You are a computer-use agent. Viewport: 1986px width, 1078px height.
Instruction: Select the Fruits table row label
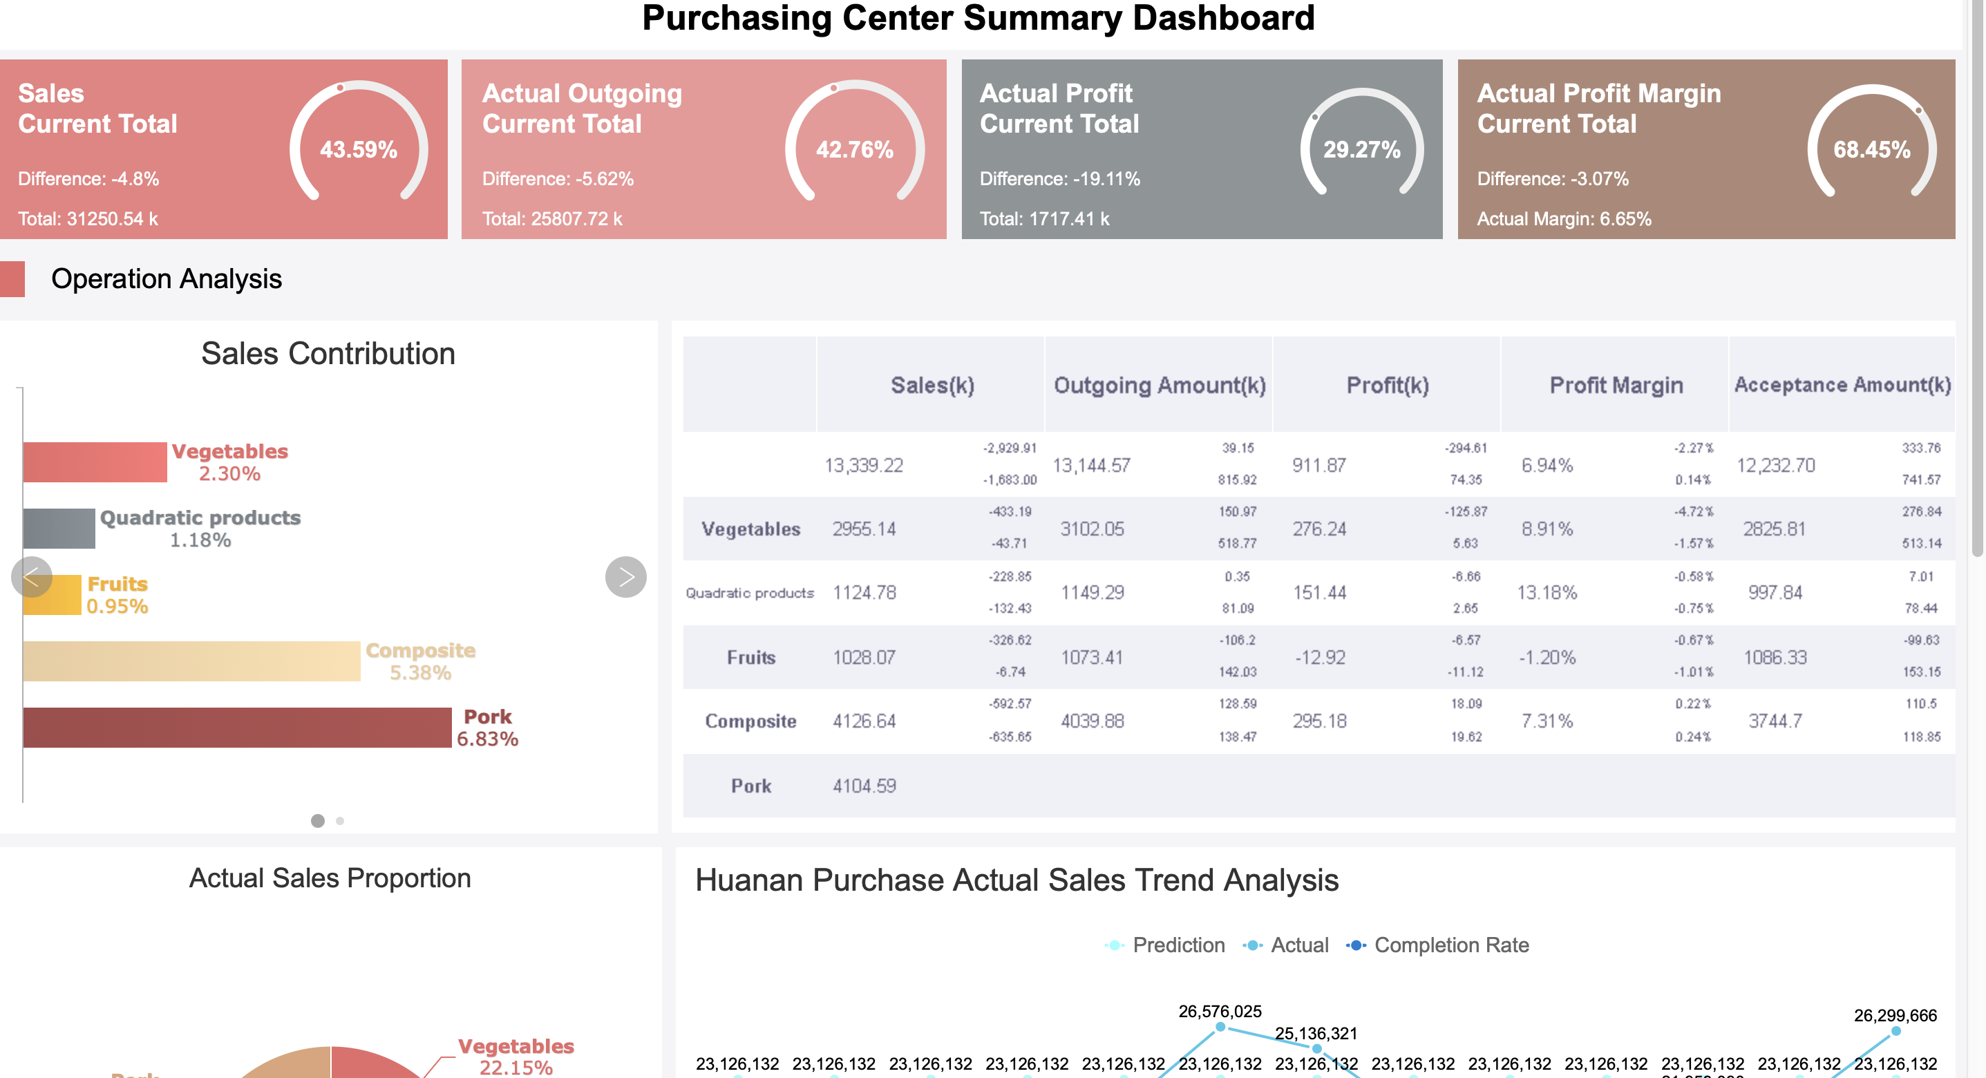(x=751, y=657)
